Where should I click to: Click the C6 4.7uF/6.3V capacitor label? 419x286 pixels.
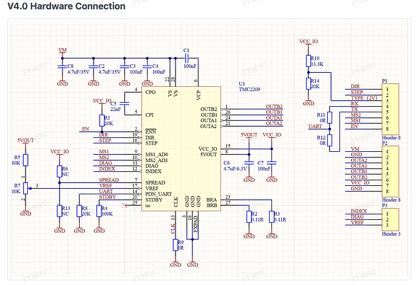[x=235, y=166]
